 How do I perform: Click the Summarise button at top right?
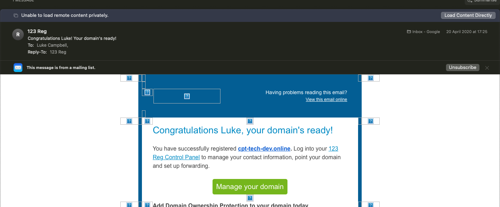coord(482,1)
